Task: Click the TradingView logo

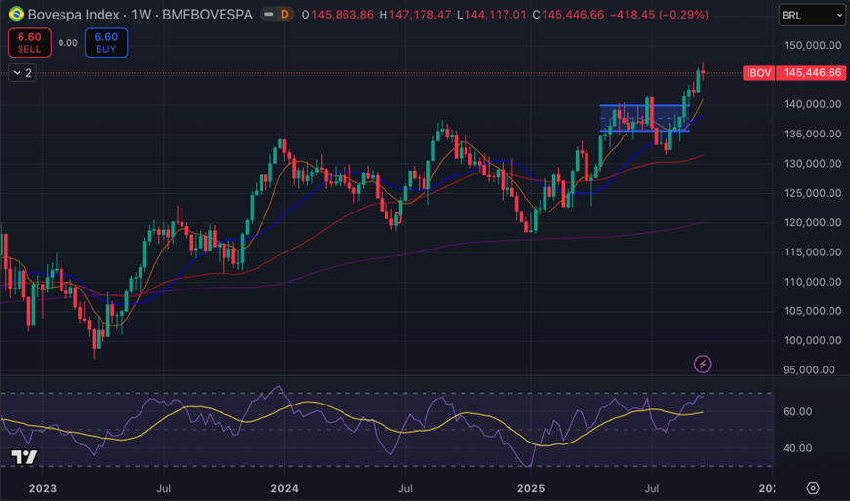Action: (23, 457)
